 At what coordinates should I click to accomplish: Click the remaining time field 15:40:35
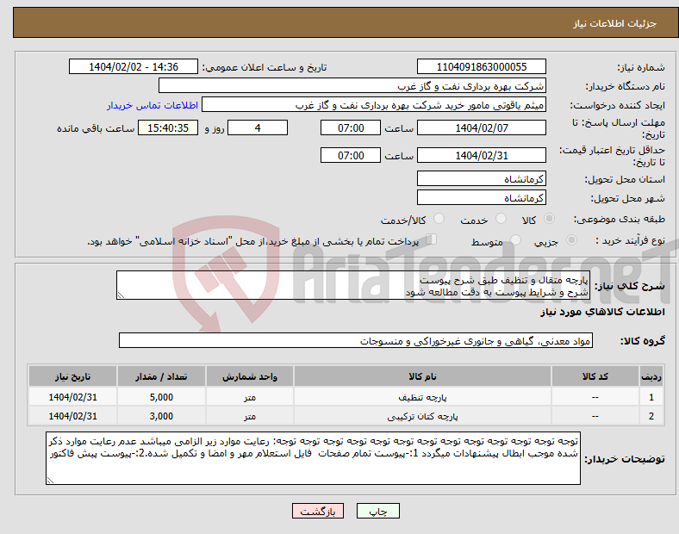pyautogui.click(x=168, y=127)
